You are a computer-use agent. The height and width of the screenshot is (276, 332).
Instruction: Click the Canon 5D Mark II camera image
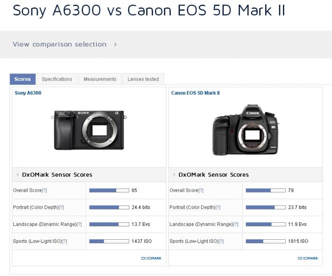pos(246,130)
